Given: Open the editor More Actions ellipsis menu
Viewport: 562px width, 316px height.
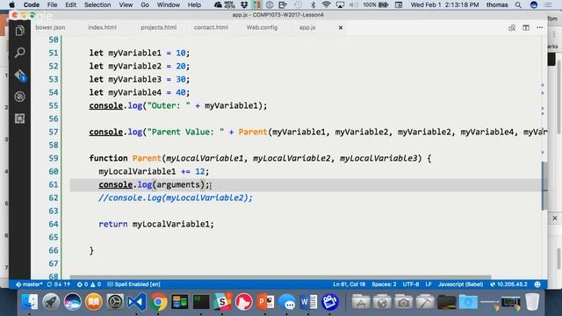Looking at the screenshot, I should [x=540, y=27].
